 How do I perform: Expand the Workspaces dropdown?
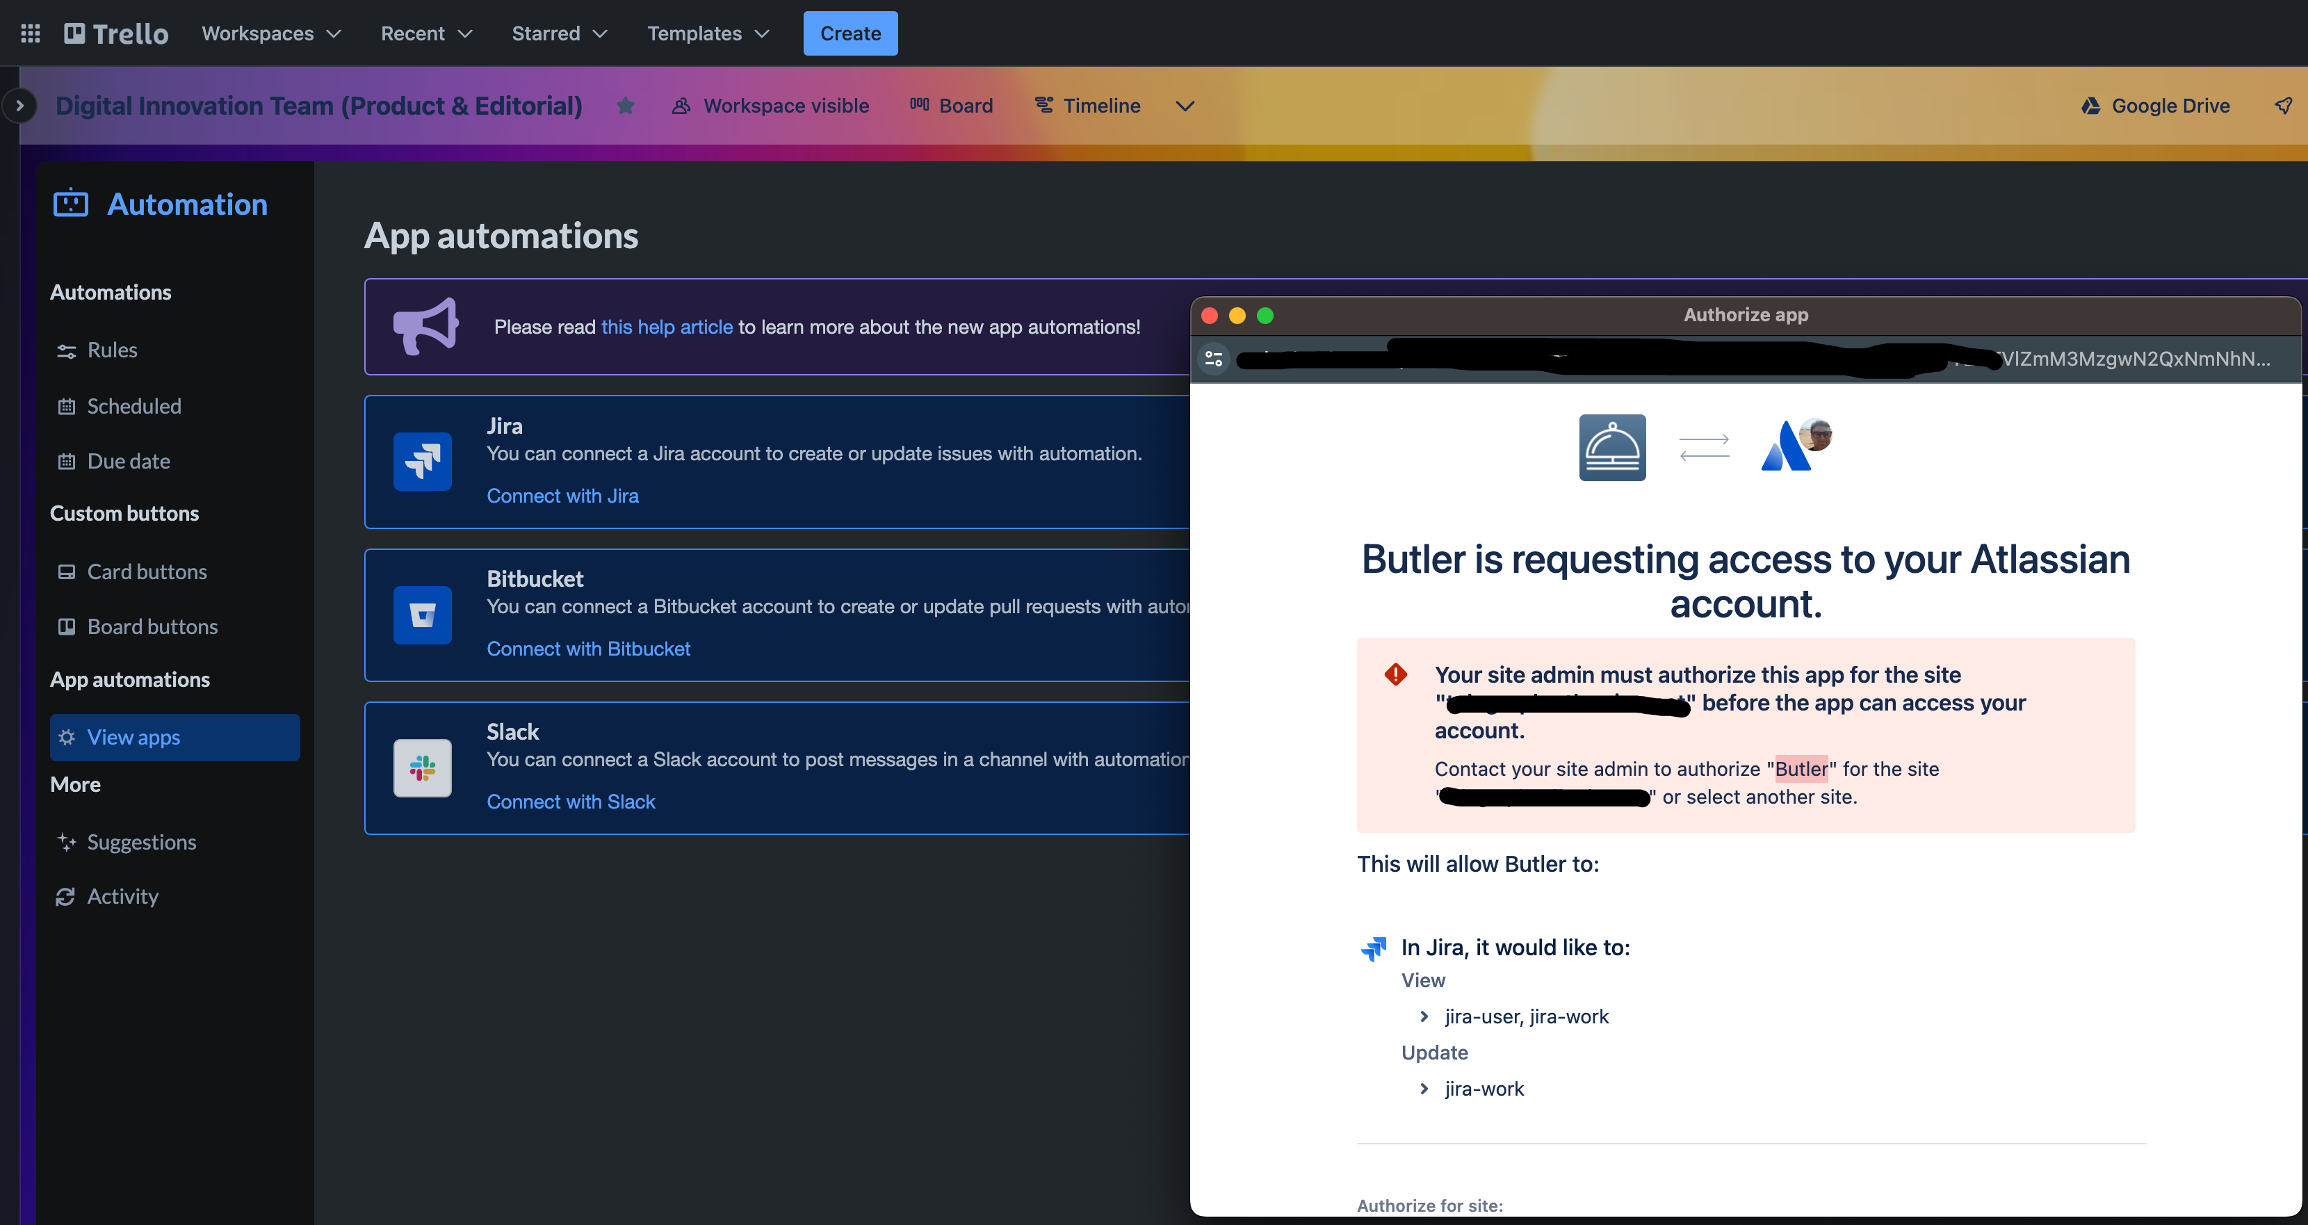pos(270,33)
